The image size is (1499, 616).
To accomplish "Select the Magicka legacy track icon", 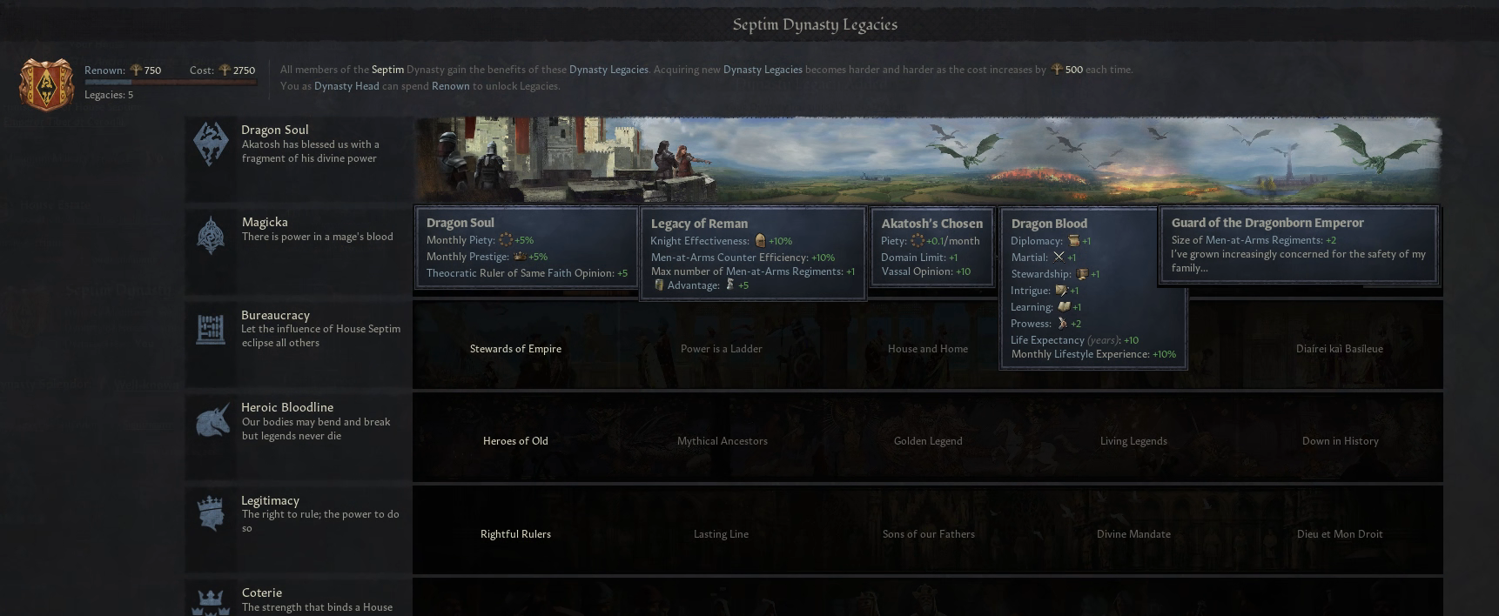I will (211, 236).
